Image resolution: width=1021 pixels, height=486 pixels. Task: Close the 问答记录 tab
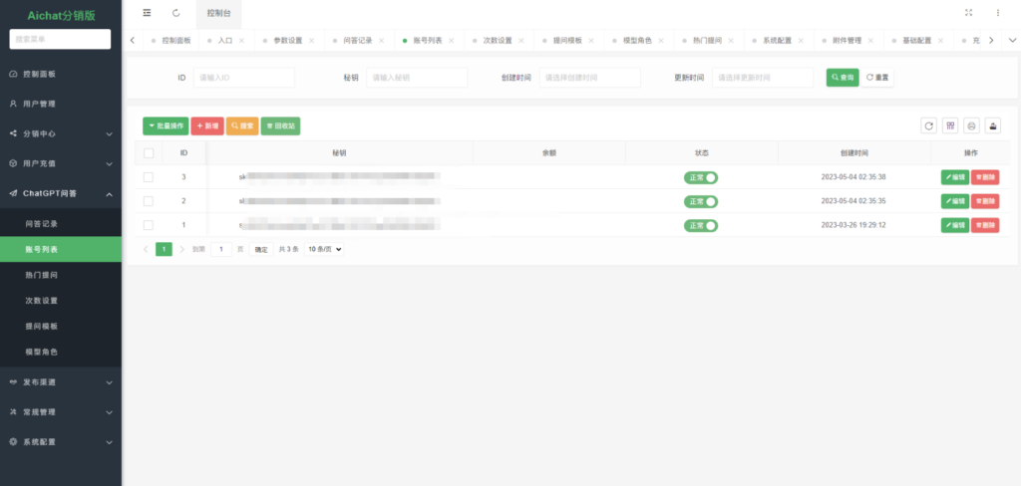point(382,41)
